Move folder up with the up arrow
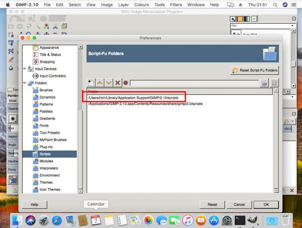The height and width of the screenshot is (228, 302). (100, 83)
